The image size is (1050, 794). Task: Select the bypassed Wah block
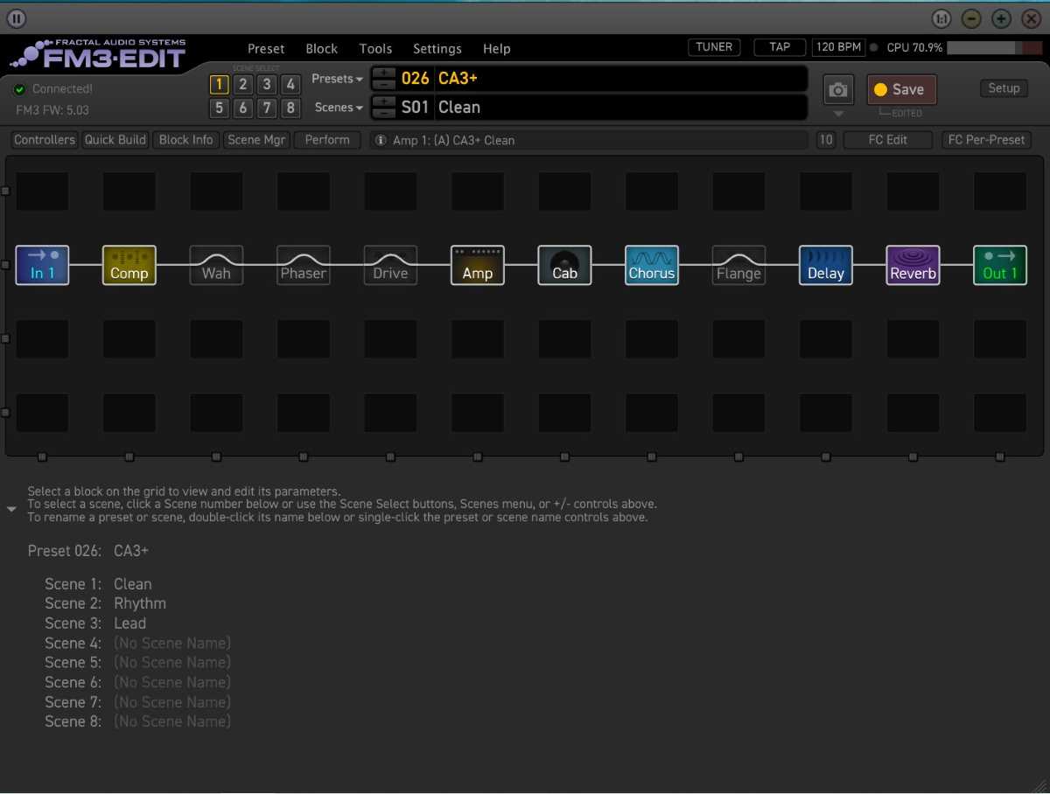point(216,265)
